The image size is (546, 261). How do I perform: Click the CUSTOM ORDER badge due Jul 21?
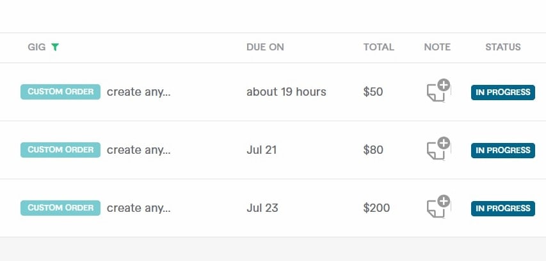[x=61, y=150]
